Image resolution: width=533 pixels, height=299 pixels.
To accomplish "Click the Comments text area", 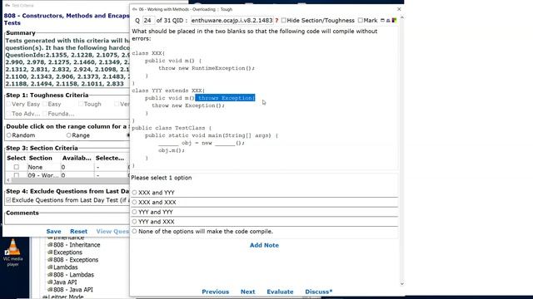I will coord(67,220).
